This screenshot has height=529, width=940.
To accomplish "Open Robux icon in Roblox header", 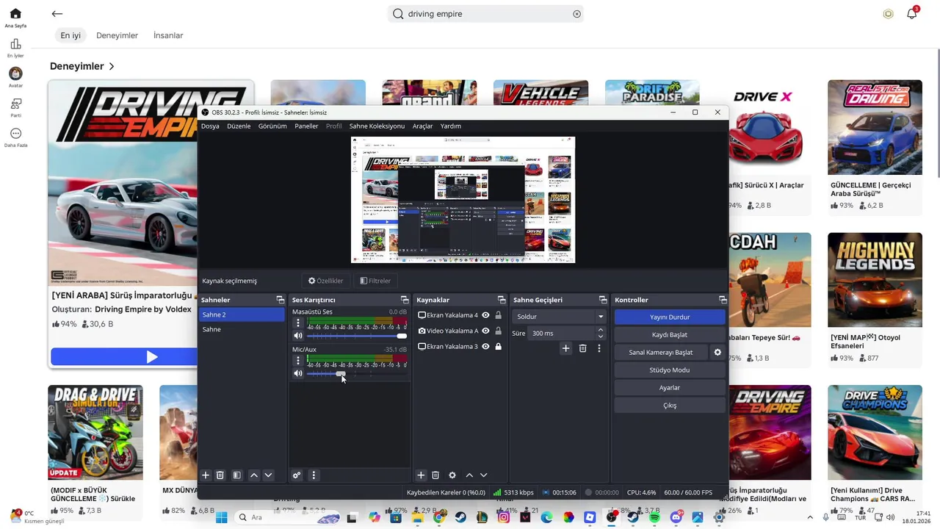I will (x=889, y=14).
